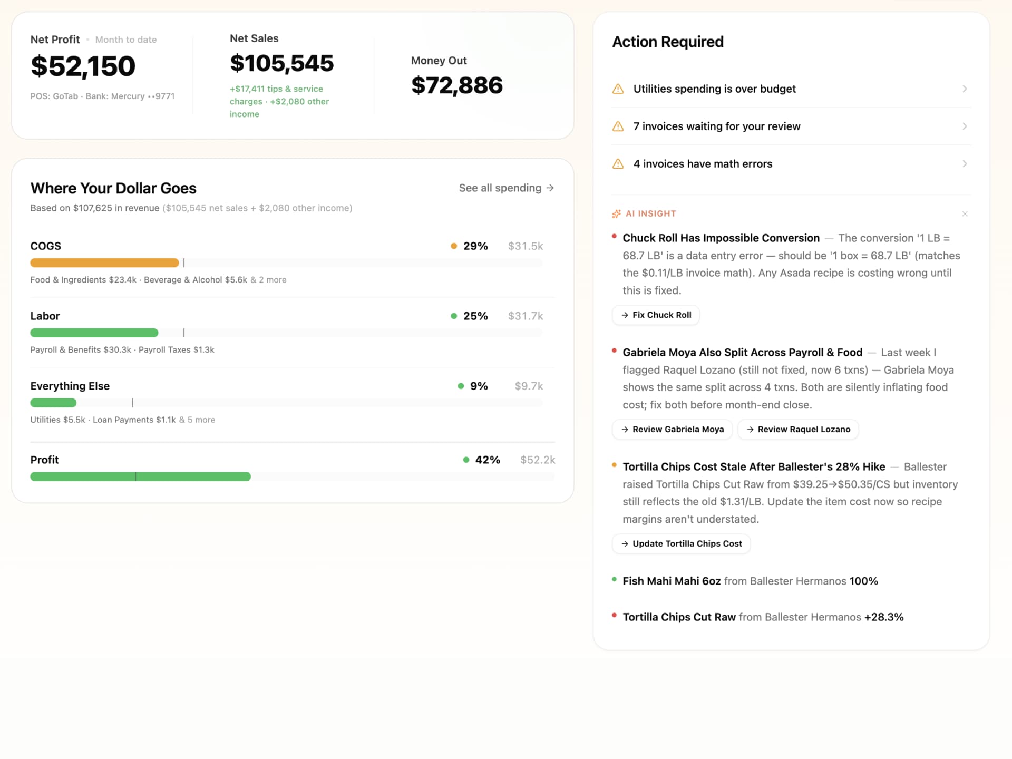Click the arrow icon in Update Tortilla Chips Cost
The image size is (1012, 759).
[624, 543]
